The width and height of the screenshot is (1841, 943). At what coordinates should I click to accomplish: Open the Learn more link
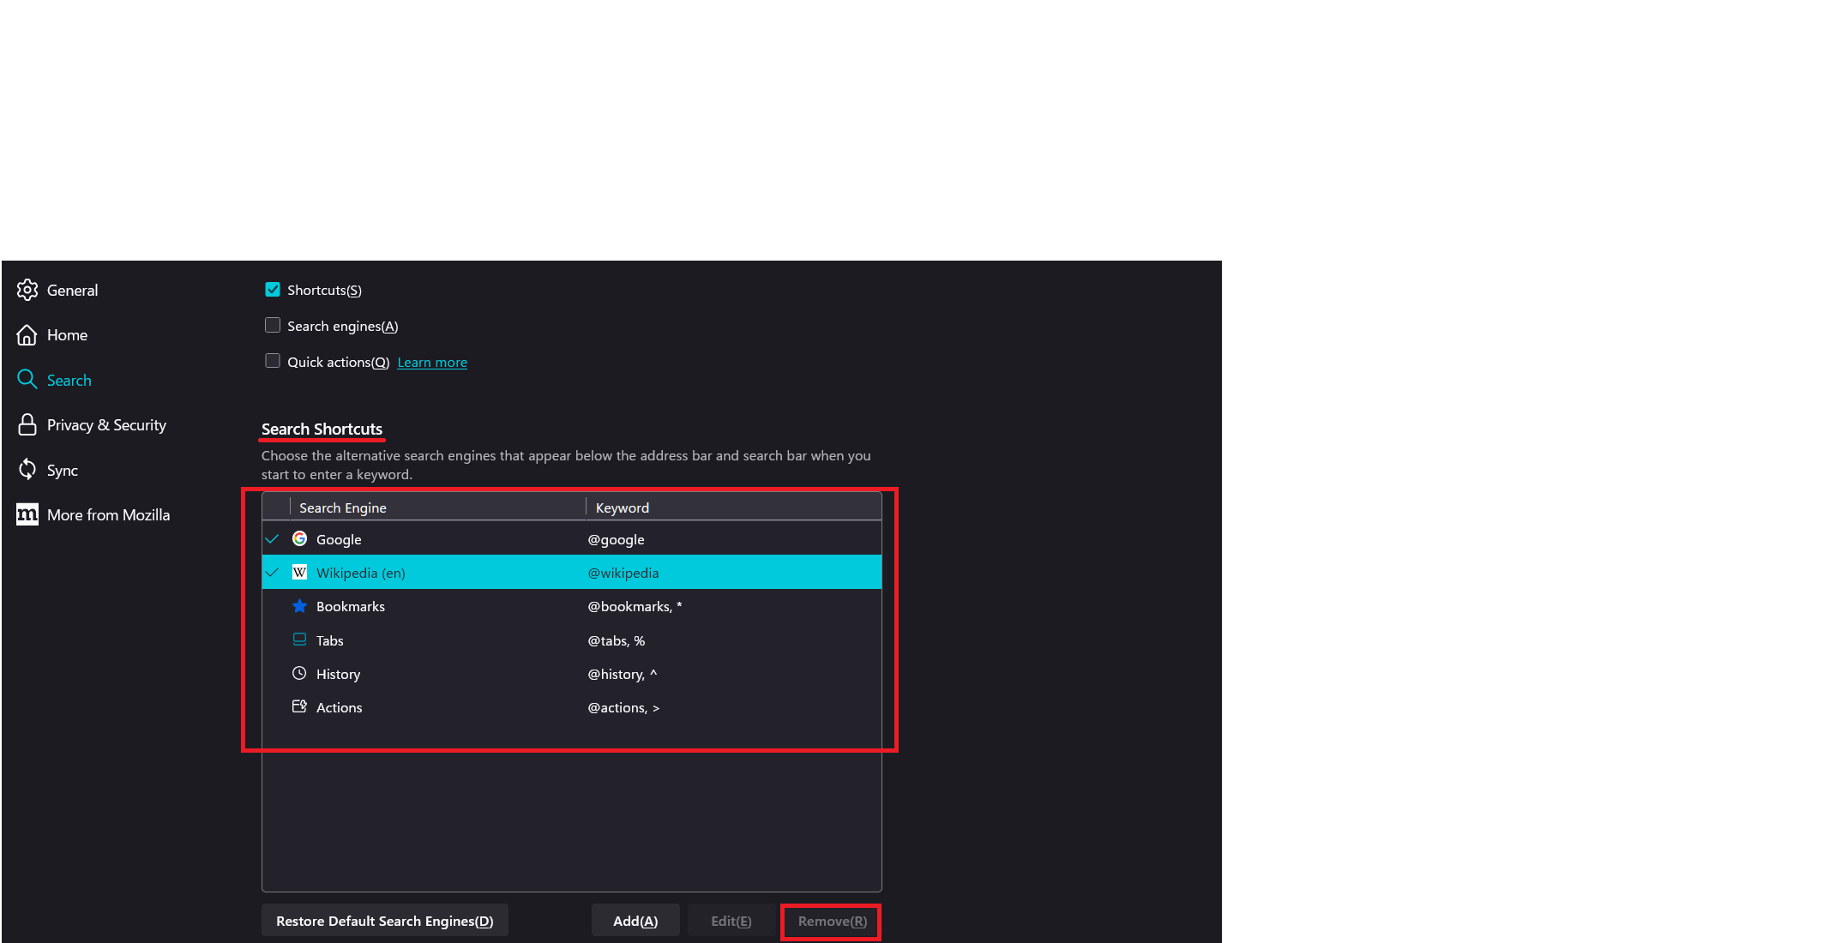pos(432,363)
